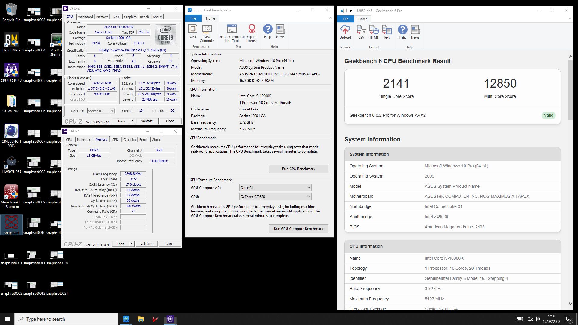Viewport: 578px width, 325px height.
Task: Click the volume icon in system tray
Action: pos(537,319)
